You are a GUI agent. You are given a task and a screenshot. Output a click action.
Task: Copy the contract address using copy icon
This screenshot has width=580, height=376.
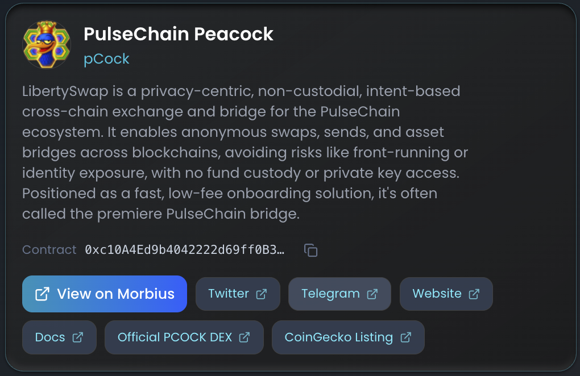310,250
